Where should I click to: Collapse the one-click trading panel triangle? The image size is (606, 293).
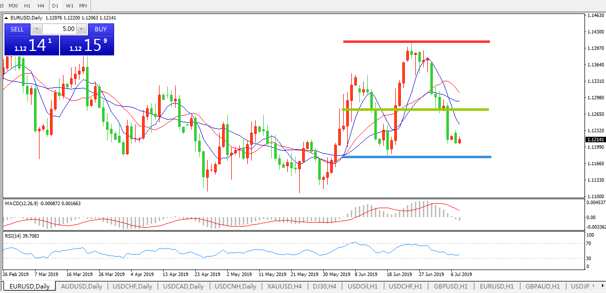pos(7,18)
